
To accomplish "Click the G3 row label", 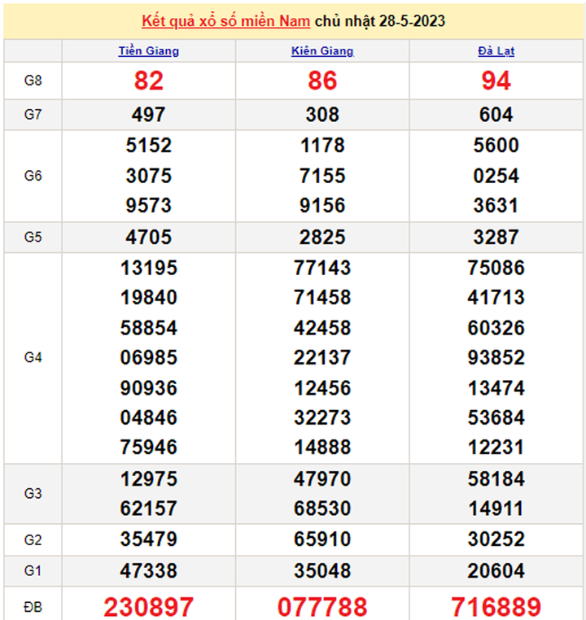I will (33, 493).
